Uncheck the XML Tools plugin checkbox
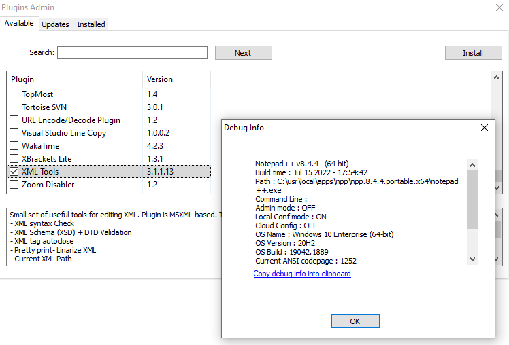Viewport: 509px width, 345px height. coord(14,171)
